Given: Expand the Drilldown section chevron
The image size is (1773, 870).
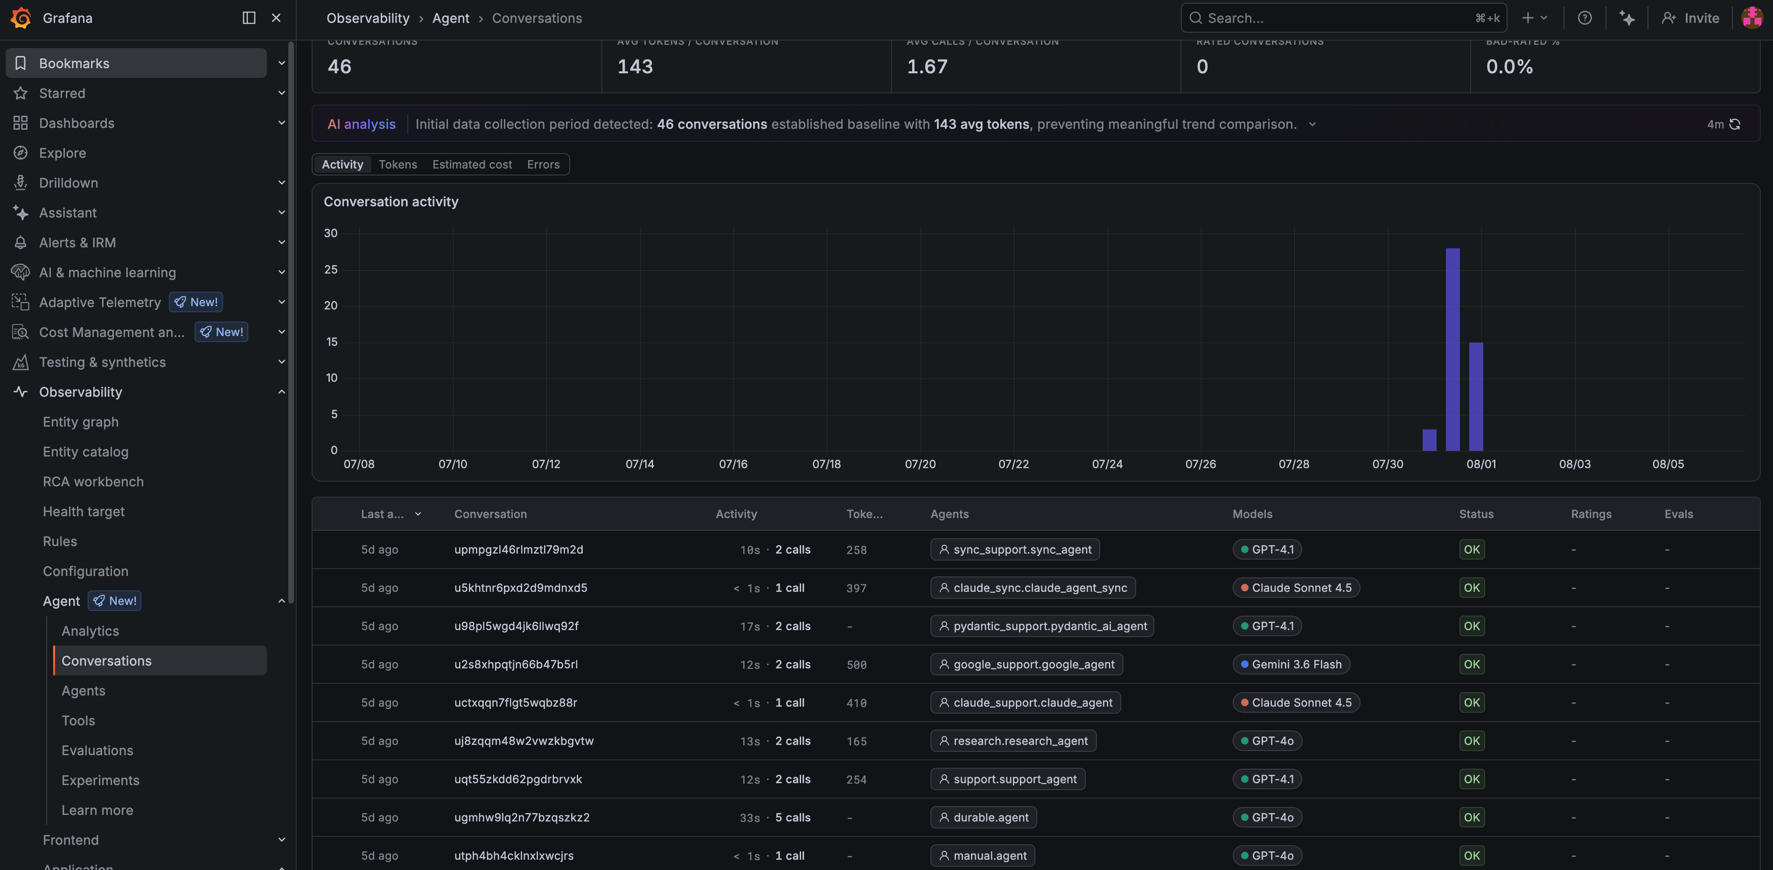Looking at the screenshot, I should click(281, 182).
